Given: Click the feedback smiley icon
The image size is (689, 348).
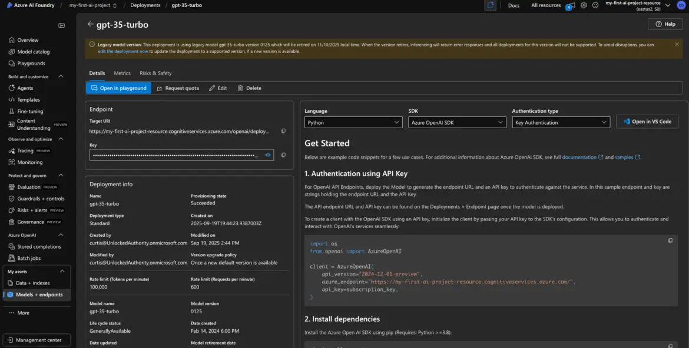Looking at the screenshot, I should point(595,5).
